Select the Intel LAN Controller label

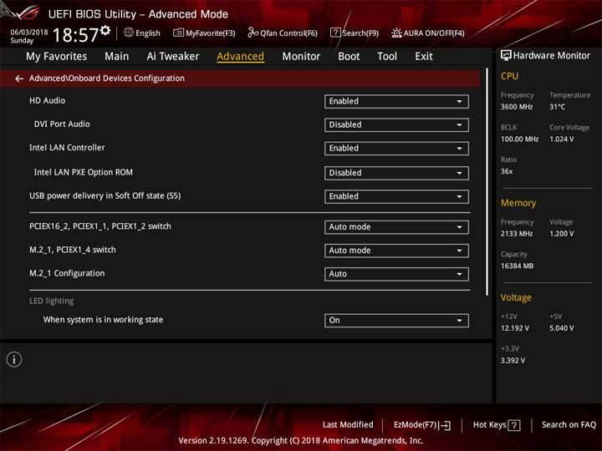pos(67,148)
